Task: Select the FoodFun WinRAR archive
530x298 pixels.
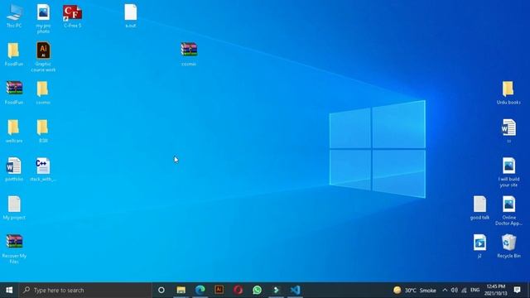Action: coord(14,93)
